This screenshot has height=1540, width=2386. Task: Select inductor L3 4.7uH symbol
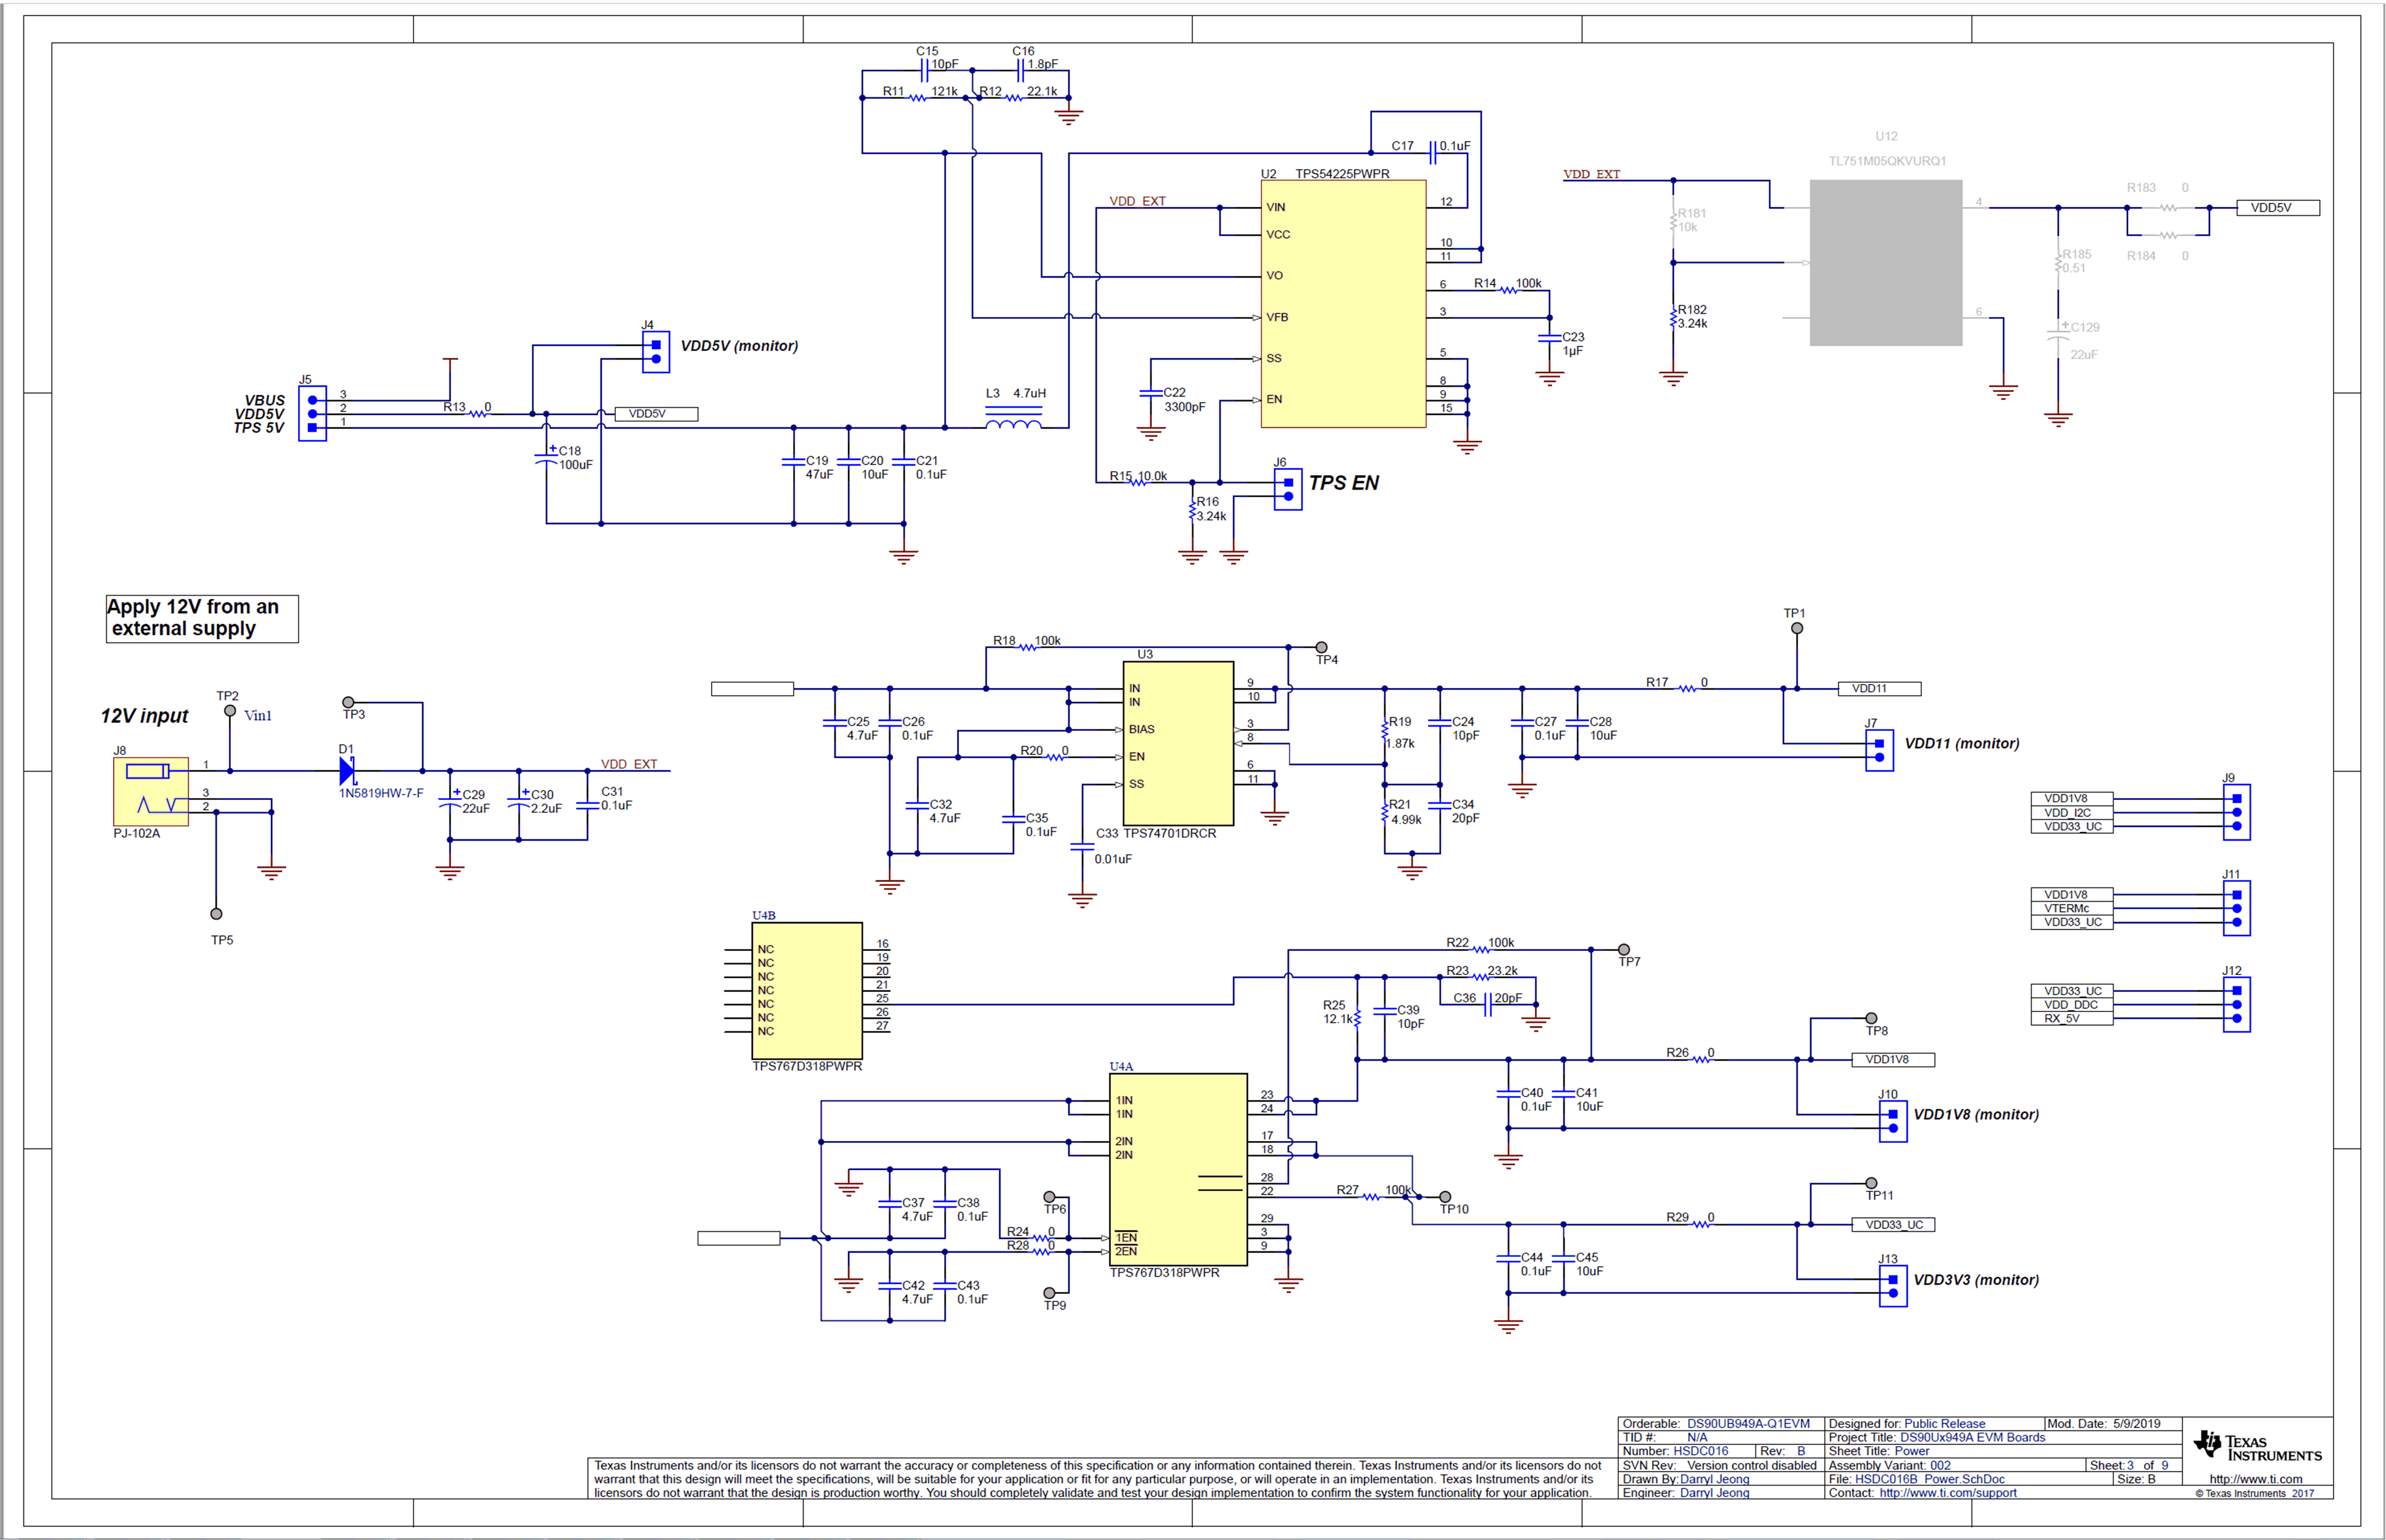pyautogui.click(x=1012, y=425)
